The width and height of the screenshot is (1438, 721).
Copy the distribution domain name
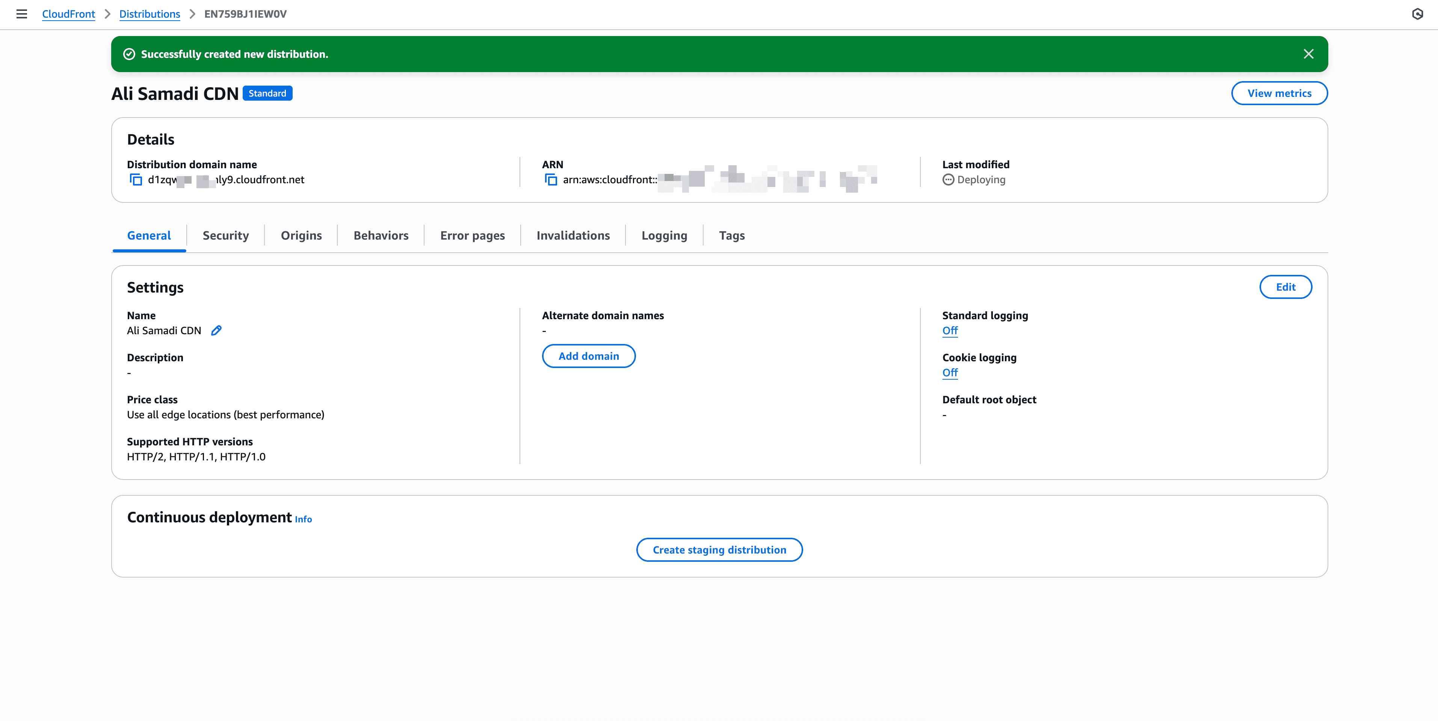point(135,180)
